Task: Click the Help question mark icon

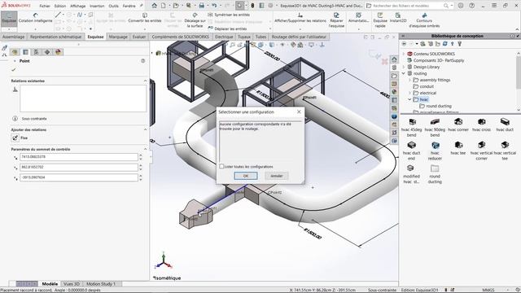Action: (x=472, y=6)
